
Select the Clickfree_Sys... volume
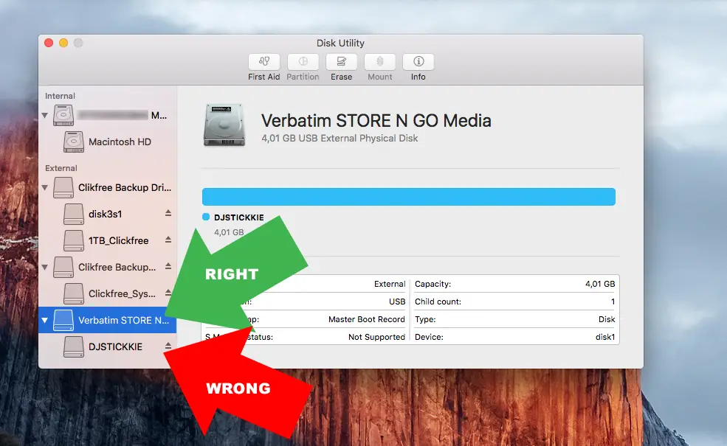click(x=108, y=293)
